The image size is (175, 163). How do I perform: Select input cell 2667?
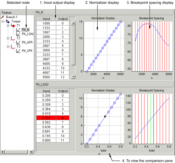(46, 46)
